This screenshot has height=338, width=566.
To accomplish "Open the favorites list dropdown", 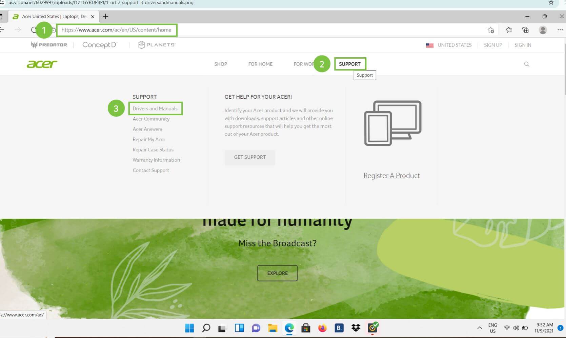I will click(509, 30).
